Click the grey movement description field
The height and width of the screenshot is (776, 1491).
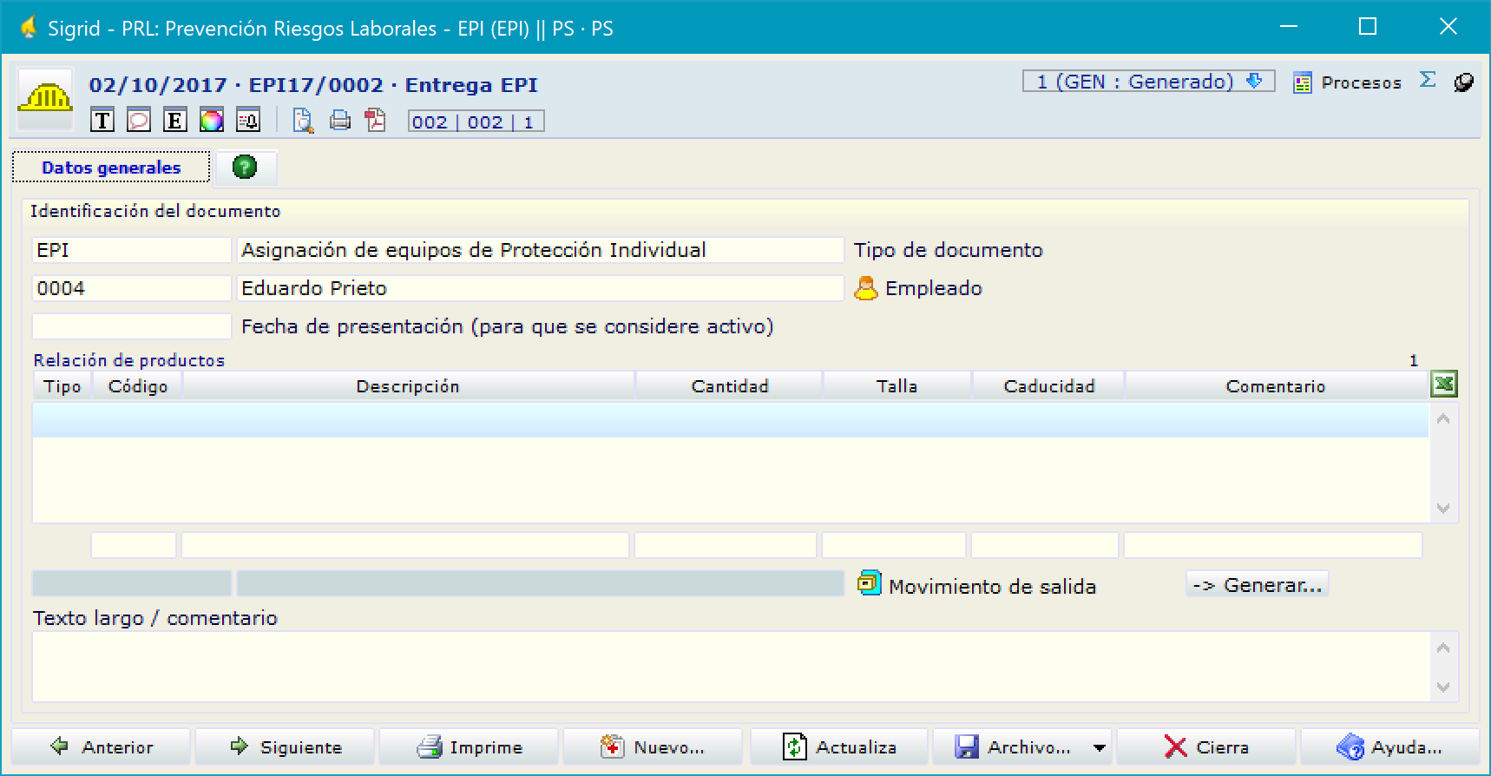pos(540,583)
